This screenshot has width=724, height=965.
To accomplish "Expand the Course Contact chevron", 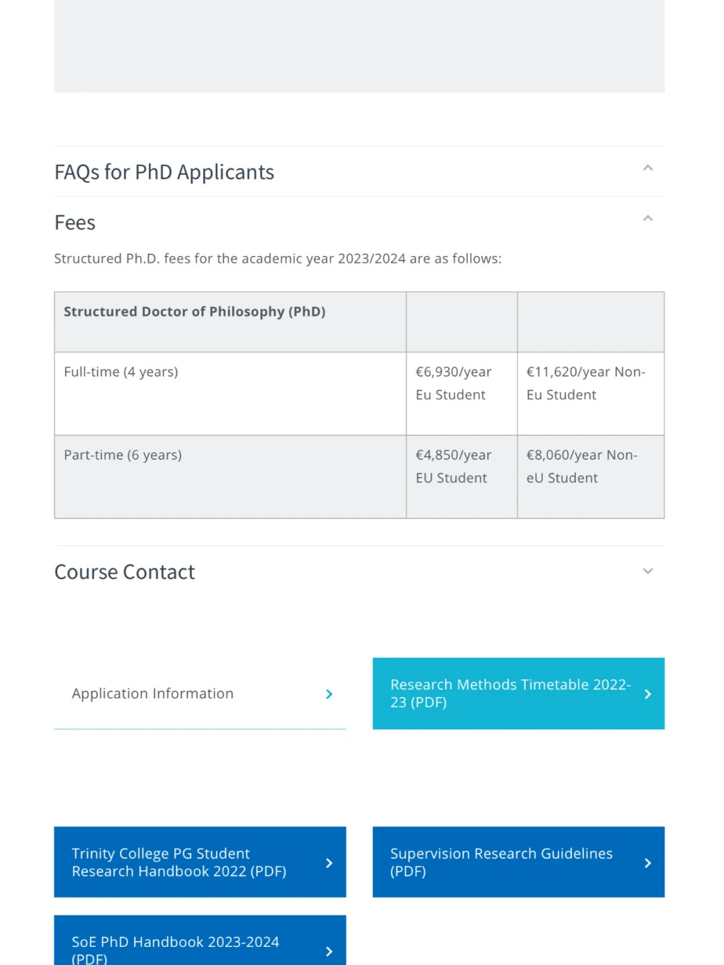I will pyautogui.click(x=648, y=571).
